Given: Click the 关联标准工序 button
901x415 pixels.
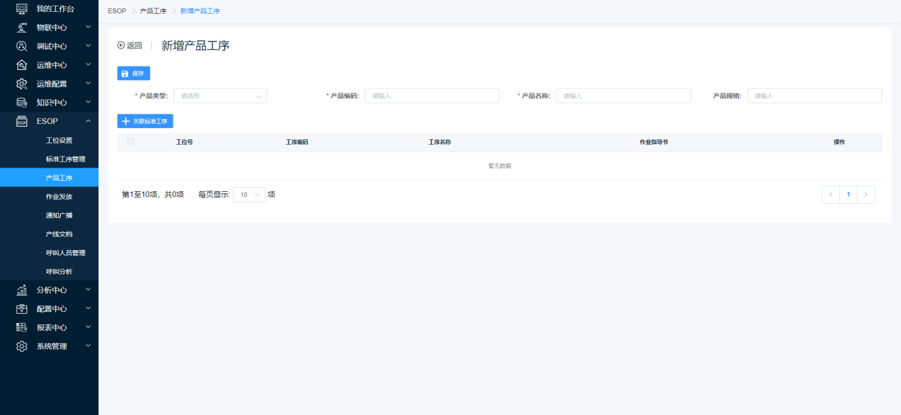Looking at the screenshot, I should coord(145,121).
